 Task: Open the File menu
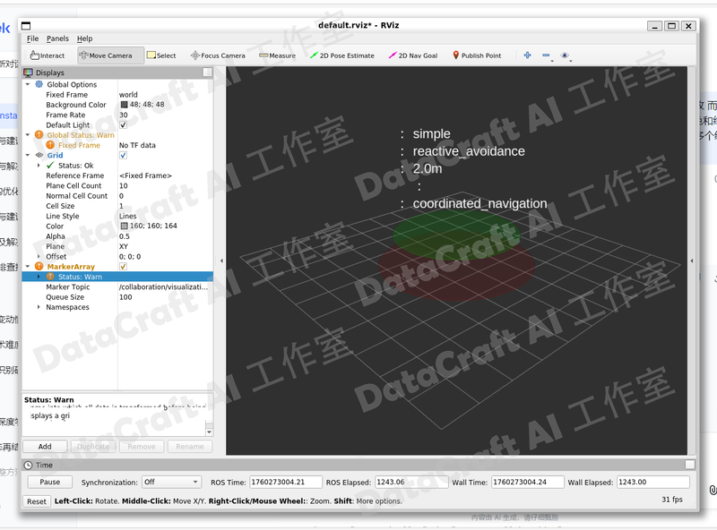[x=32, y=38]
